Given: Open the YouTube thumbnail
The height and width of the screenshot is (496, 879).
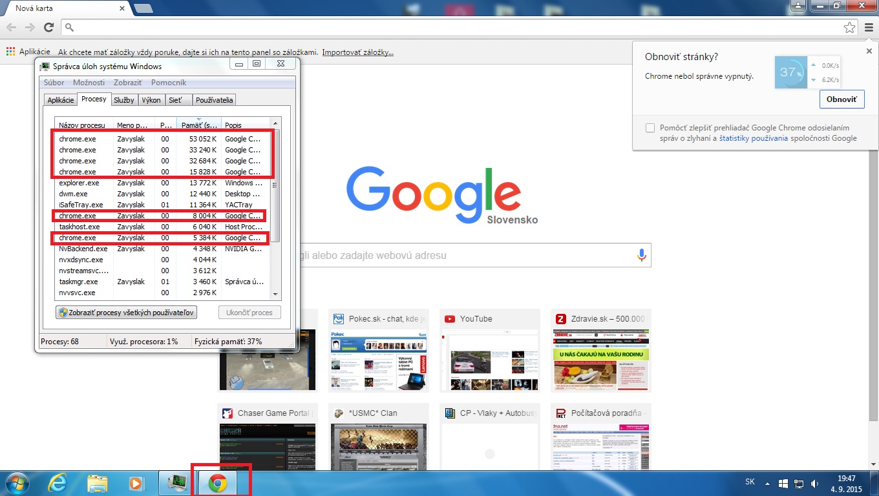Looking at the screenshot, I should click(489, 351).
